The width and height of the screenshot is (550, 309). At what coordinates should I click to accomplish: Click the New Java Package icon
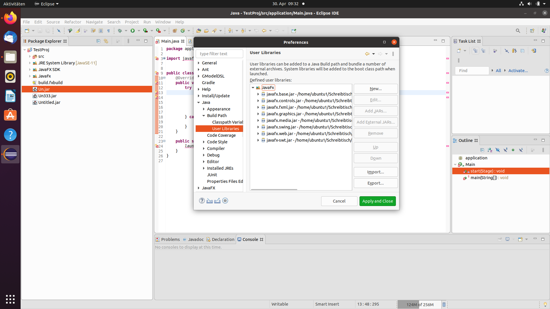175,31
